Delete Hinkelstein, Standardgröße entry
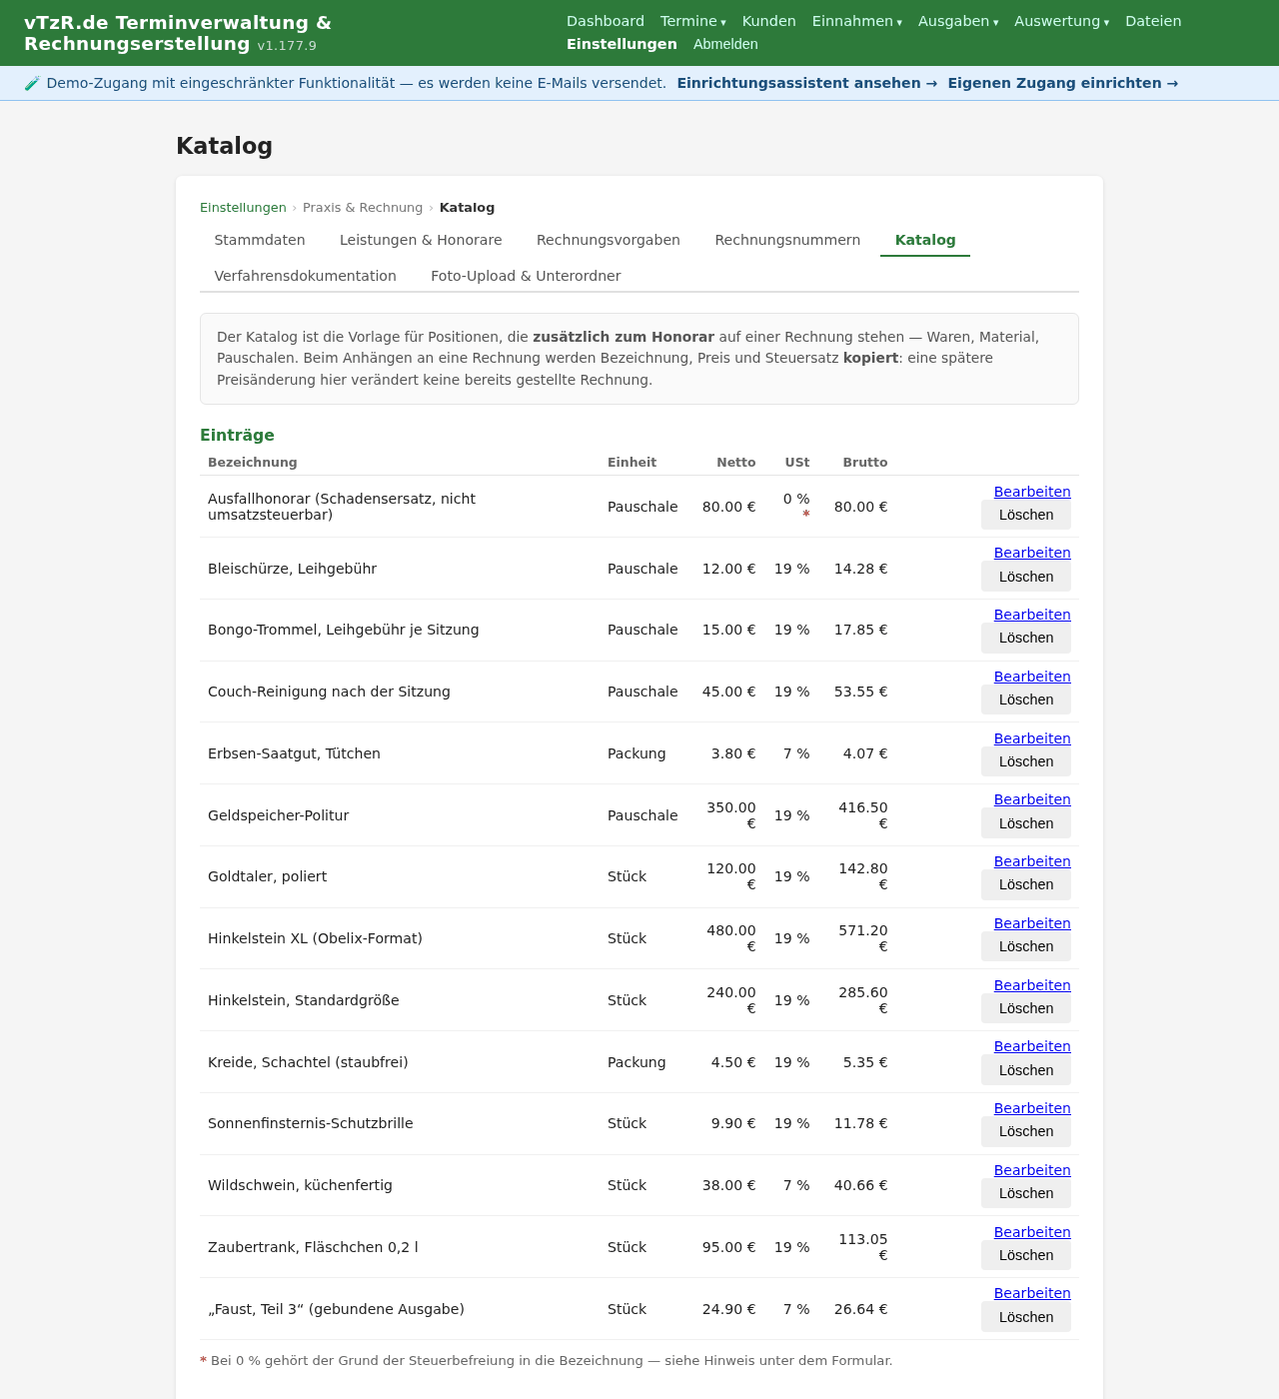The width and height of the screenshot is (1279, 1399). tap(1026, 1008)
